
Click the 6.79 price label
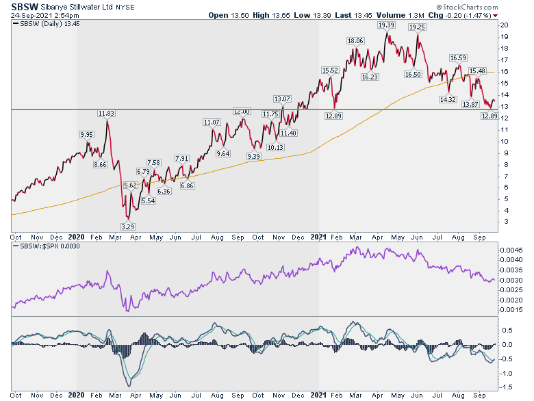pyautogui.click(x=143, y=171)
